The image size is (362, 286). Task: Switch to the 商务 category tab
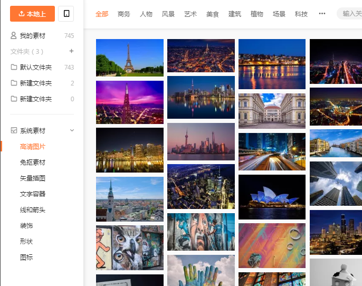[124, 14]
